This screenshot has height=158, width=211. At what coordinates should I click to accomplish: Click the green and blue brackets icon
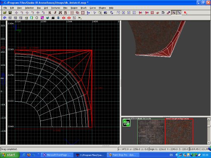(x=31, y=18)
